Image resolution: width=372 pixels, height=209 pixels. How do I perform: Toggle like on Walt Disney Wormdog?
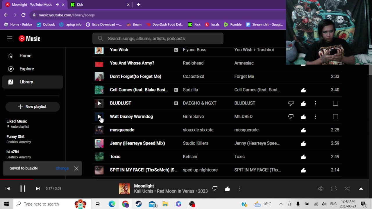point(303,116)
